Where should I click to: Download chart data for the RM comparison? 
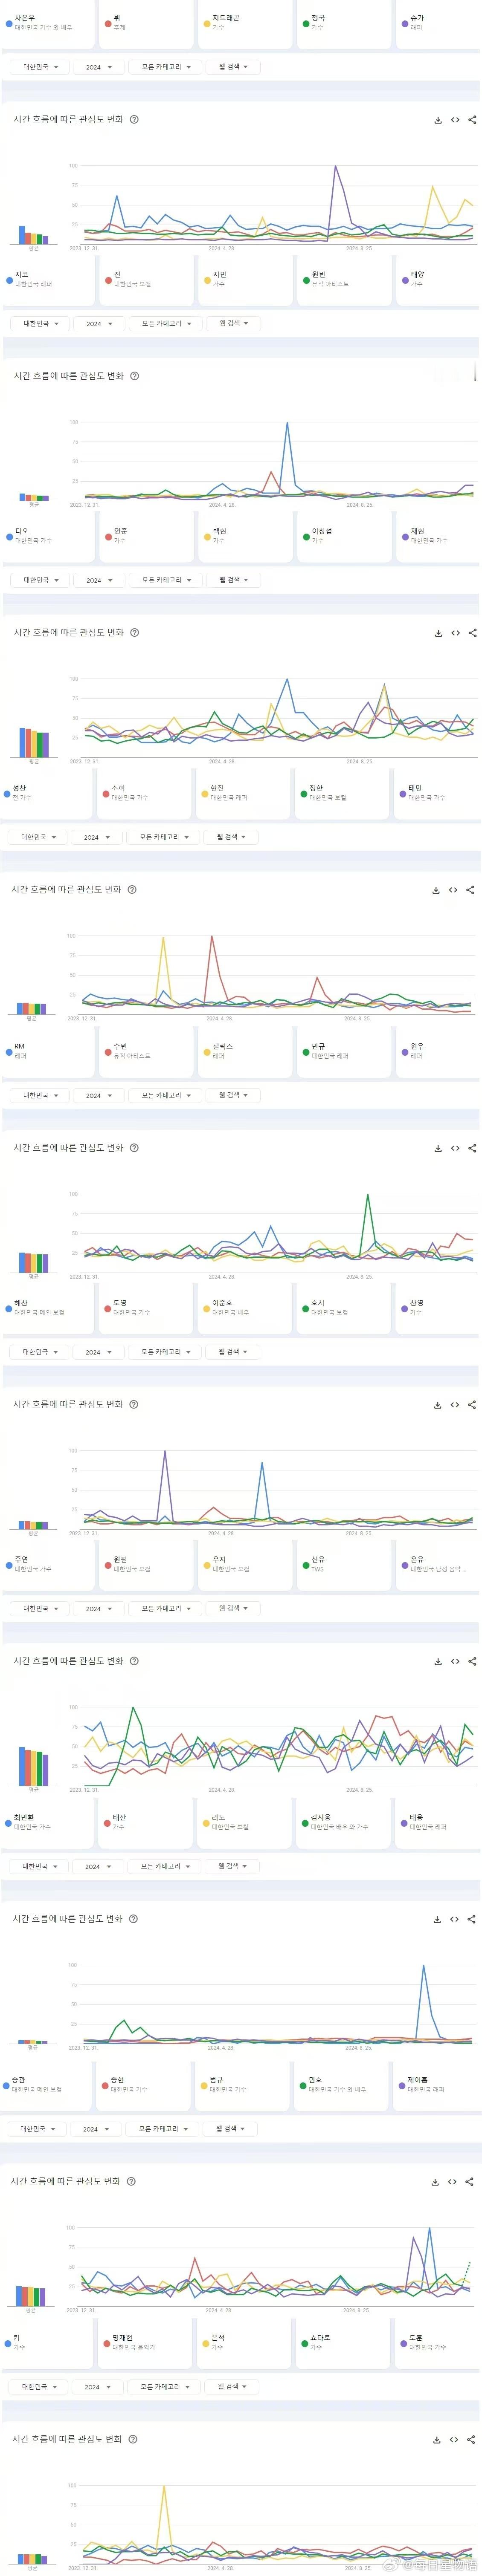tap(438, 1148)
